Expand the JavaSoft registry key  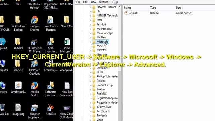coord(90,25)
